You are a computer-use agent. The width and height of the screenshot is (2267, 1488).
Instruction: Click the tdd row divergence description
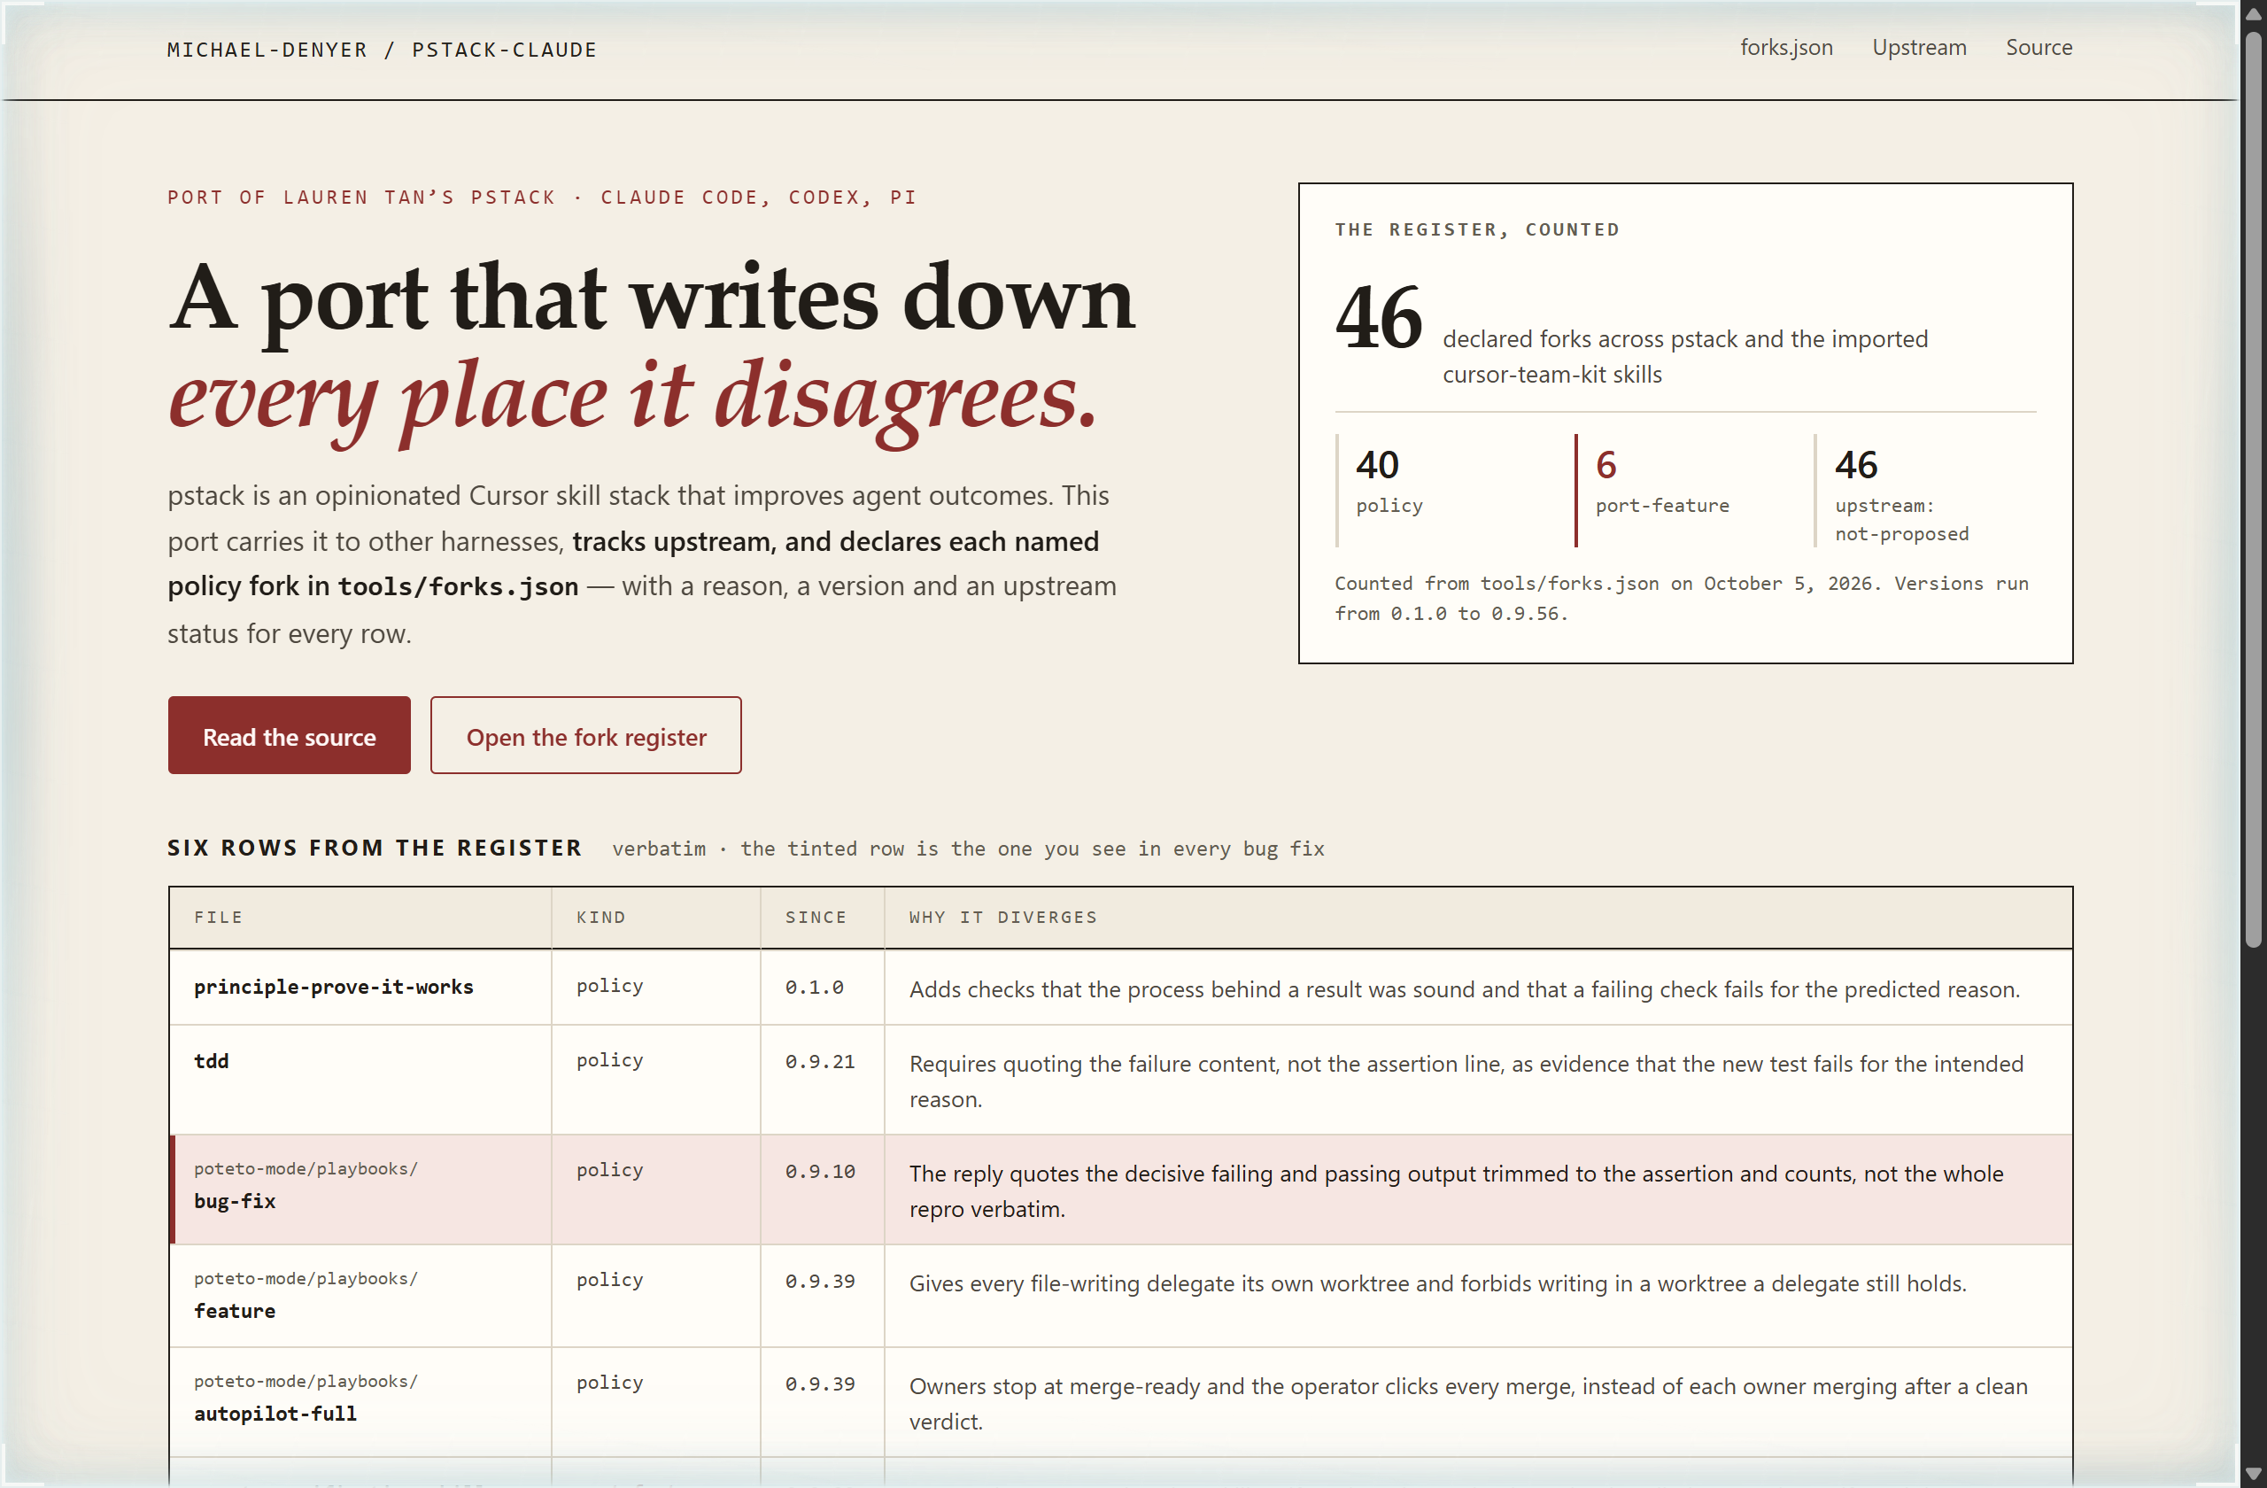(1466, 1081)
